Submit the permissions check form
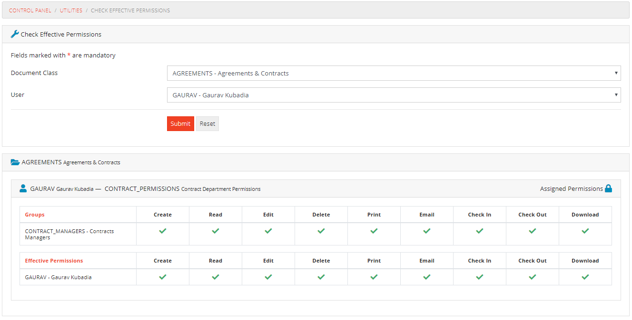Screen dimensions: 632x320 click(180, 123)
